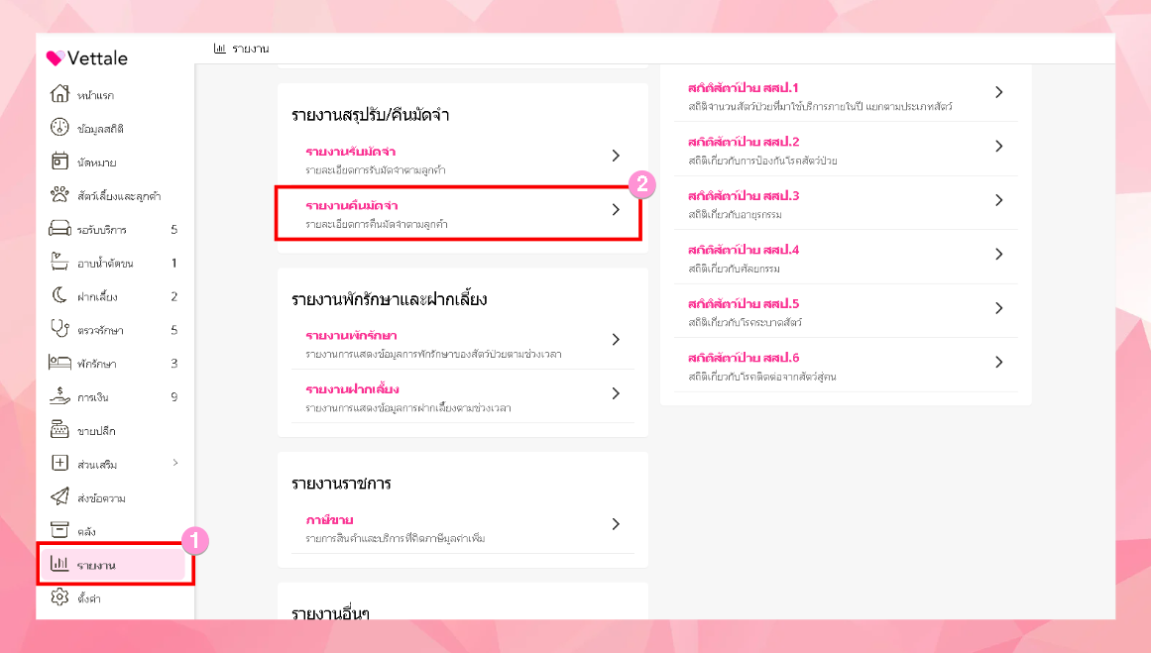
Task: Open the grooming bathtub icon
Action: click(x=59, y=262)
